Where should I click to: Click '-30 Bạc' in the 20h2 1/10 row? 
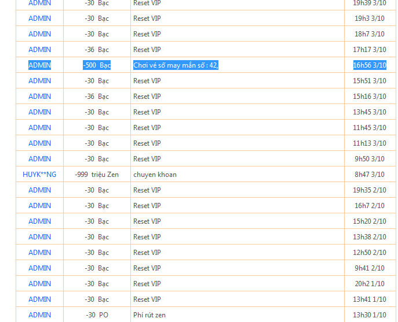(x=97, y=284)
